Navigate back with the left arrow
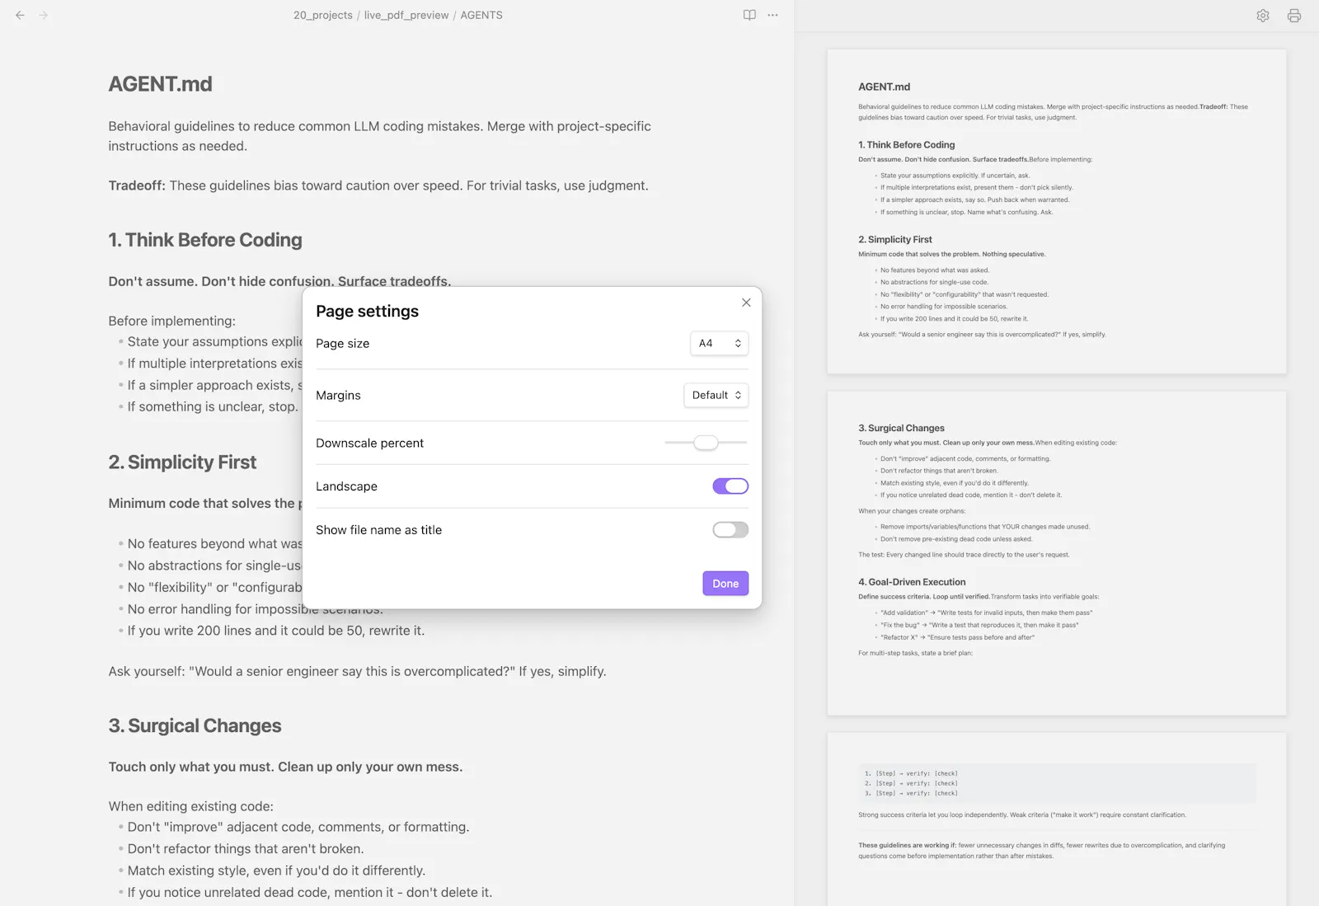1319x906 pixels. tap(20, 15)
